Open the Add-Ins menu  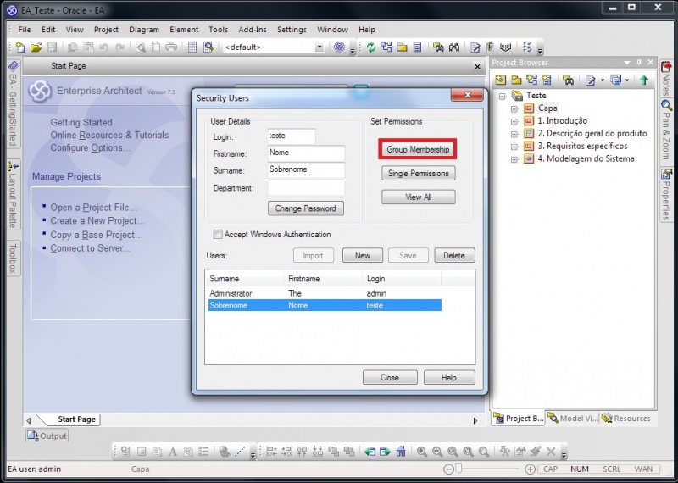point(253,30)
